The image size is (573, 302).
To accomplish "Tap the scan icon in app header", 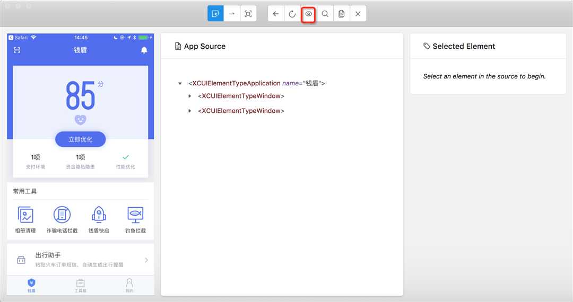I will 17,50.
